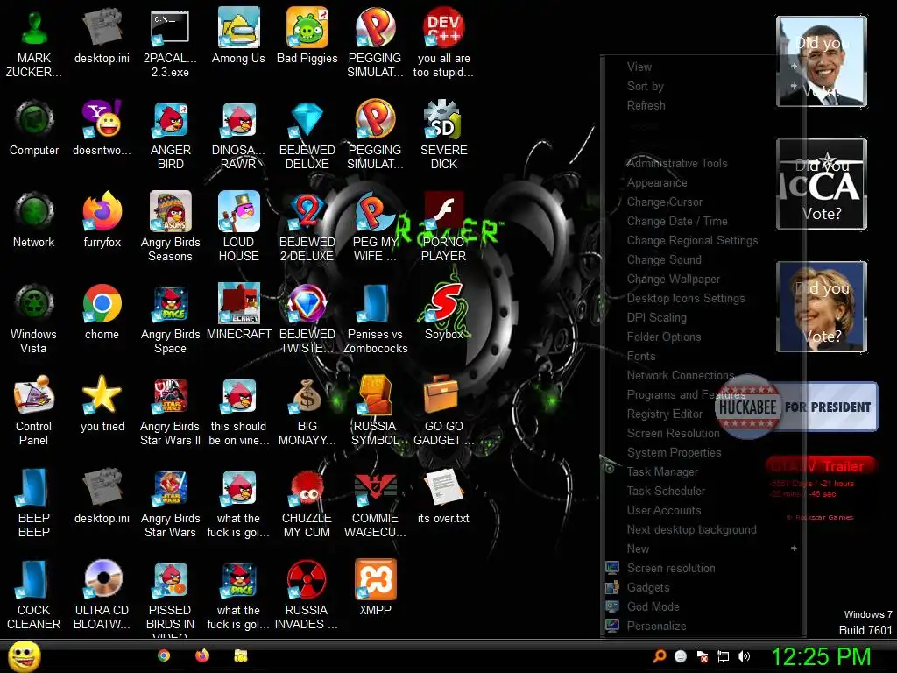Click the network tray icon
Viewport: 897px width, 673px height.
[723, 656]
